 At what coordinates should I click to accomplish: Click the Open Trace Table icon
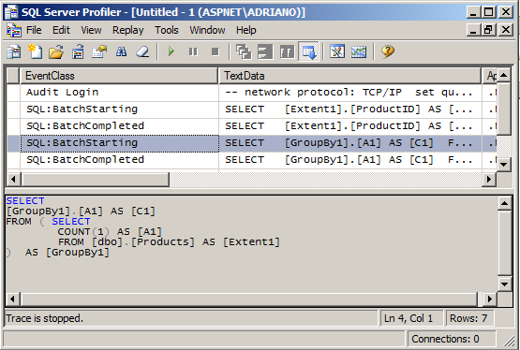(78, 52)
